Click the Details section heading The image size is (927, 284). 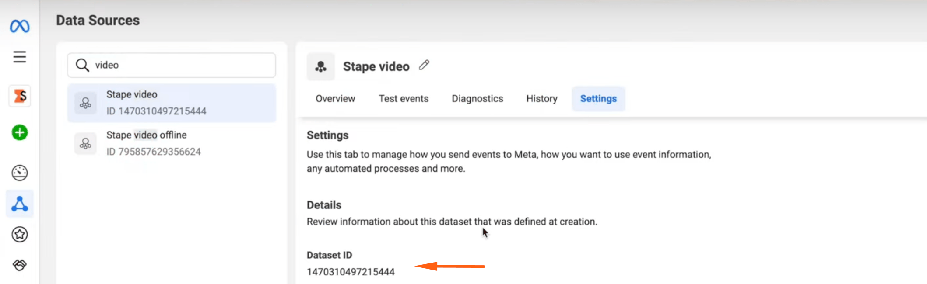[324, 205]
